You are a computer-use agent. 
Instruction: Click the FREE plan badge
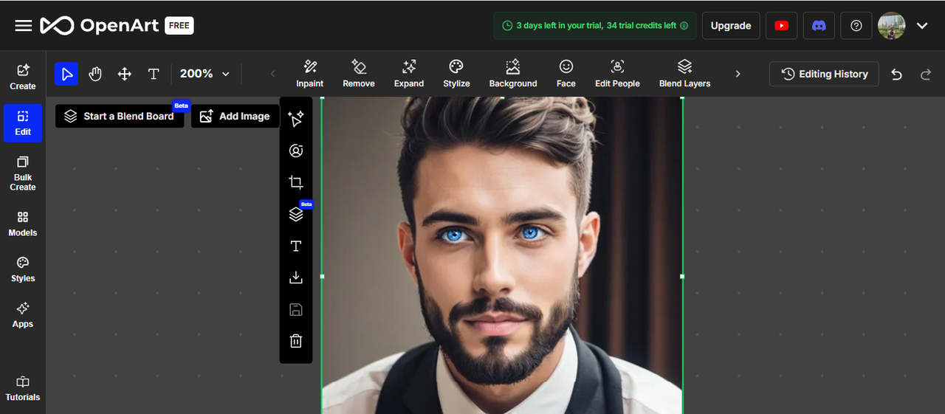click(x=179, y=25)
